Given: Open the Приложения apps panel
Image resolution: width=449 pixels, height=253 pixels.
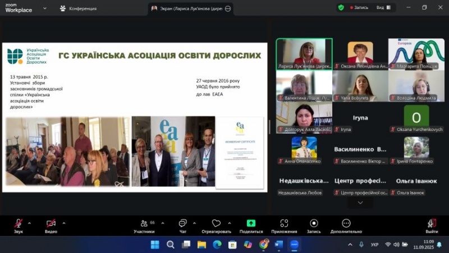Looking at the screenshot, I should (284, 224).
